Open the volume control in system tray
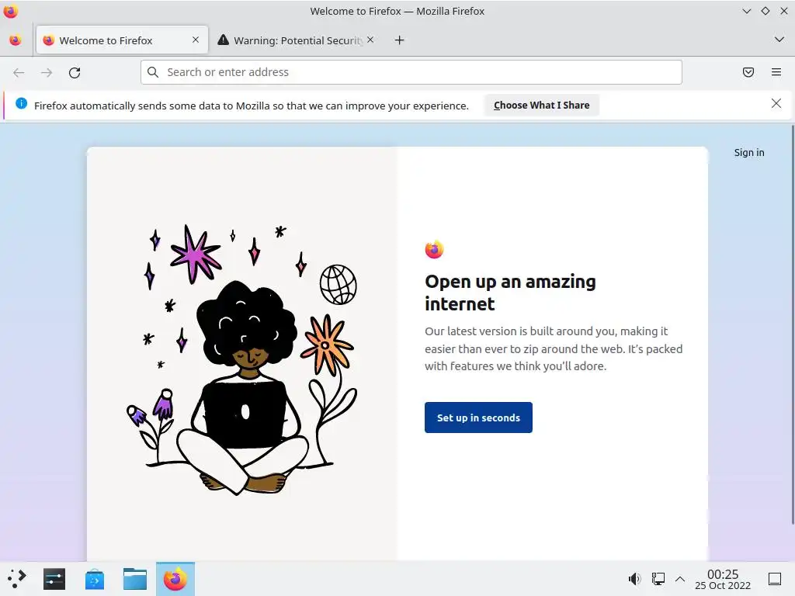 tap(635, 579)
